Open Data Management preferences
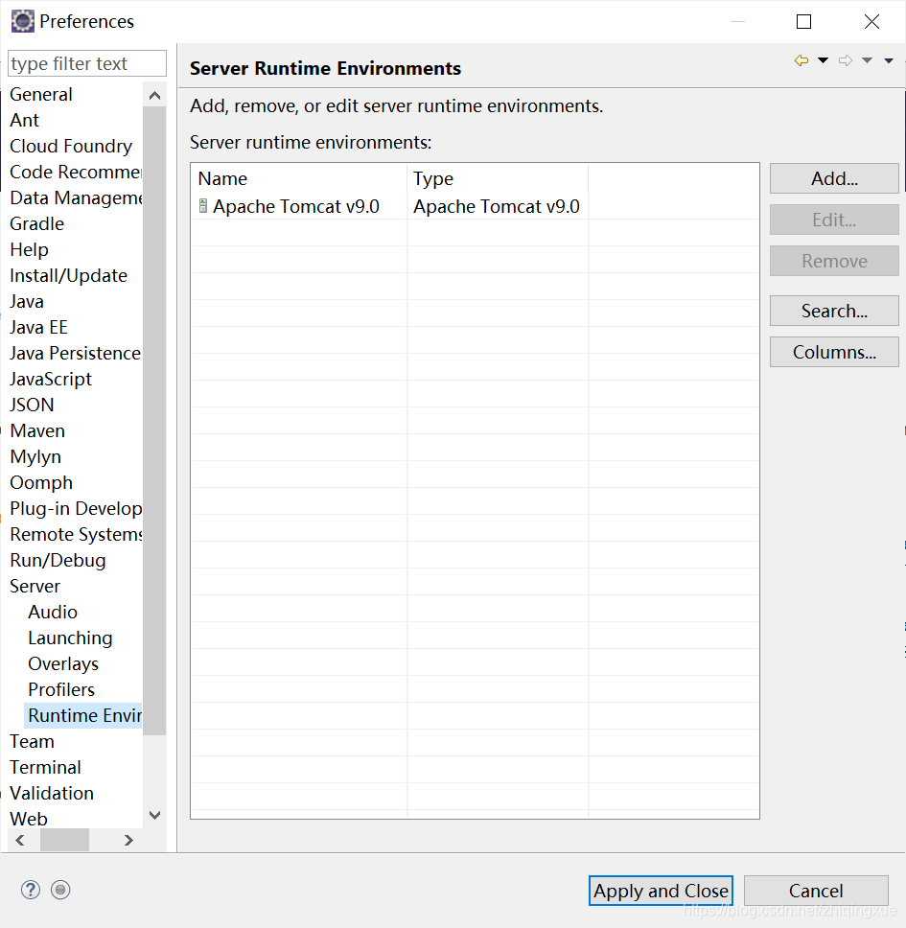The height and width of the screenshot is (928, 906). pos(76,197)
